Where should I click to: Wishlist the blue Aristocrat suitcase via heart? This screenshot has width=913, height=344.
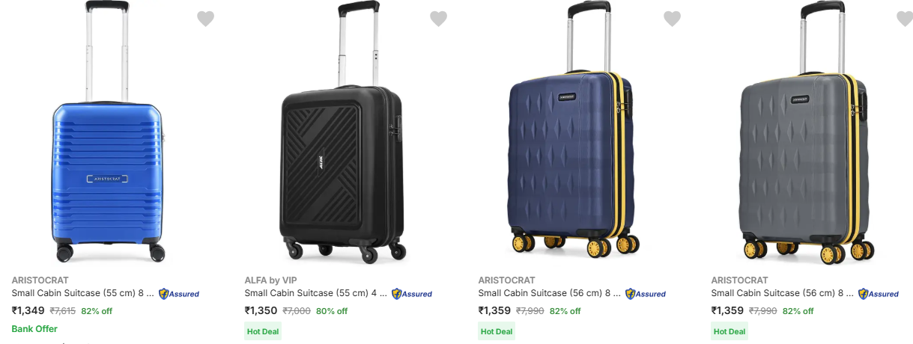click(206, 19)
